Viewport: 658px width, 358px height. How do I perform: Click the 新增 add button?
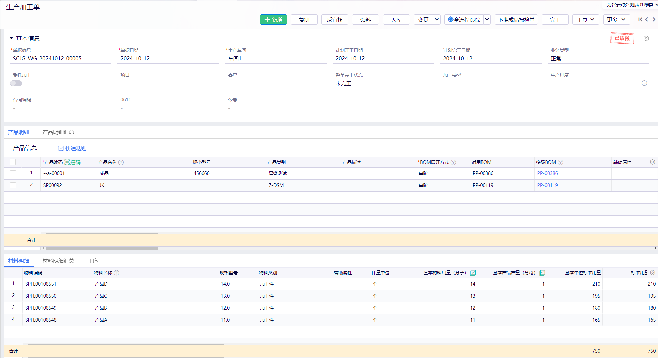(273, 20)
